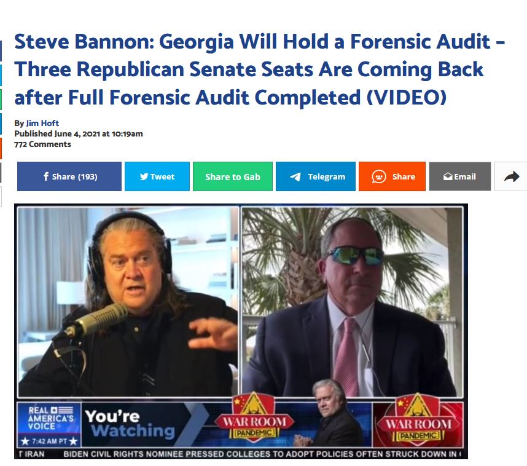Click the Facebook Share (193) button
527x466 pixels.
tap(69, 176)
